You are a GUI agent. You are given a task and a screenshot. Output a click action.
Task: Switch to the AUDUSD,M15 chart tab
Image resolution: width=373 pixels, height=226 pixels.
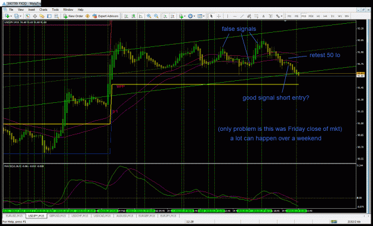[125, 216]
